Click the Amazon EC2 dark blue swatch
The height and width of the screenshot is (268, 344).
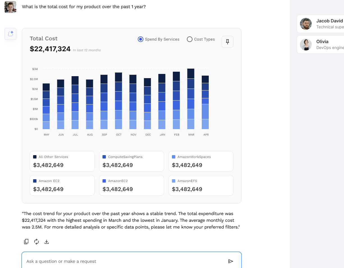pos(35,181)
